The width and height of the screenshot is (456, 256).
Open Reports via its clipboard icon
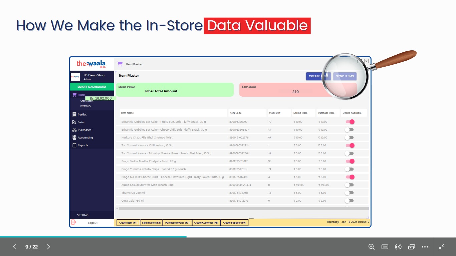(74, 145)
